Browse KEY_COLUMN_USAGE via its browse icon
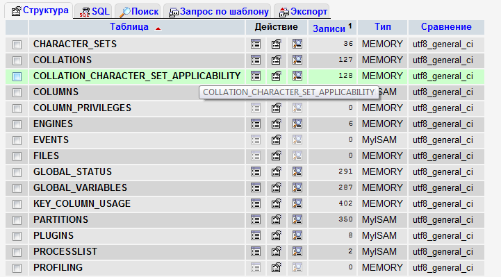 click(x=256, y=203)
